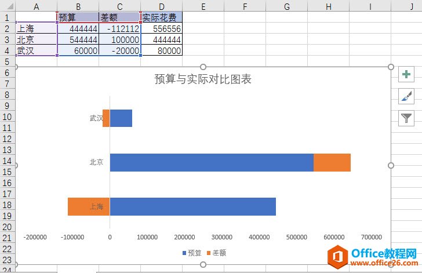Viewport: 422px width, 273px height.
Task: Click cell A2 containing 上海
Action: [36, 28]
